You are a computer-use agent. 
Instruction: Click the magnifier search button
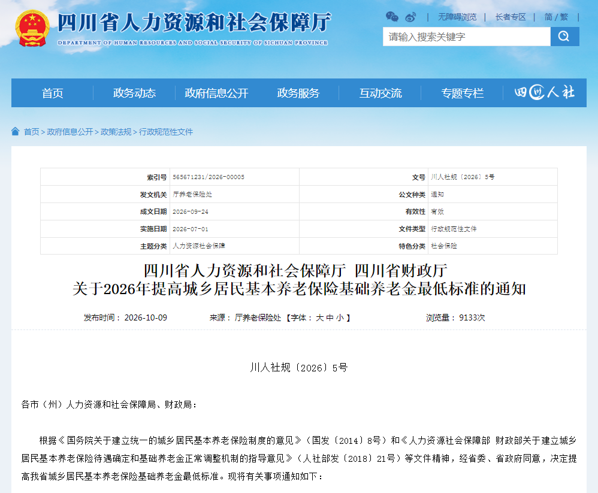click(x=565, y=37)
